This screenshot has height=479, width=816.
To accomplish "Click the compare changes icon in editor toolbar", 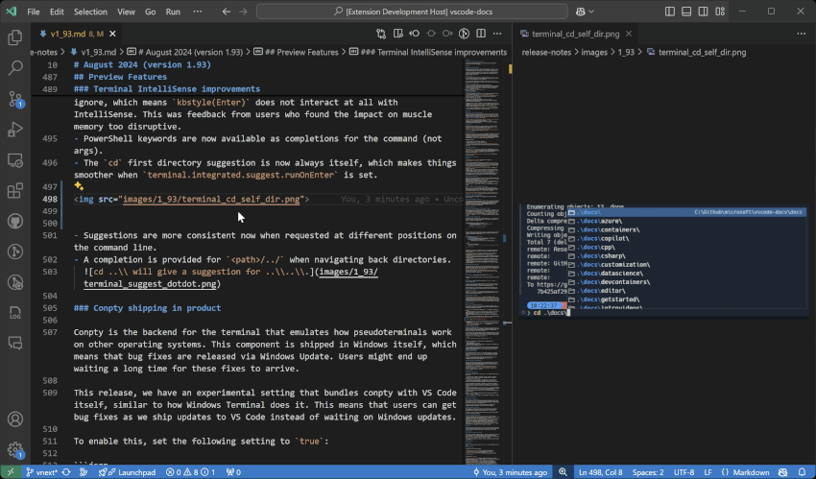I will click(x=381, y=34).
